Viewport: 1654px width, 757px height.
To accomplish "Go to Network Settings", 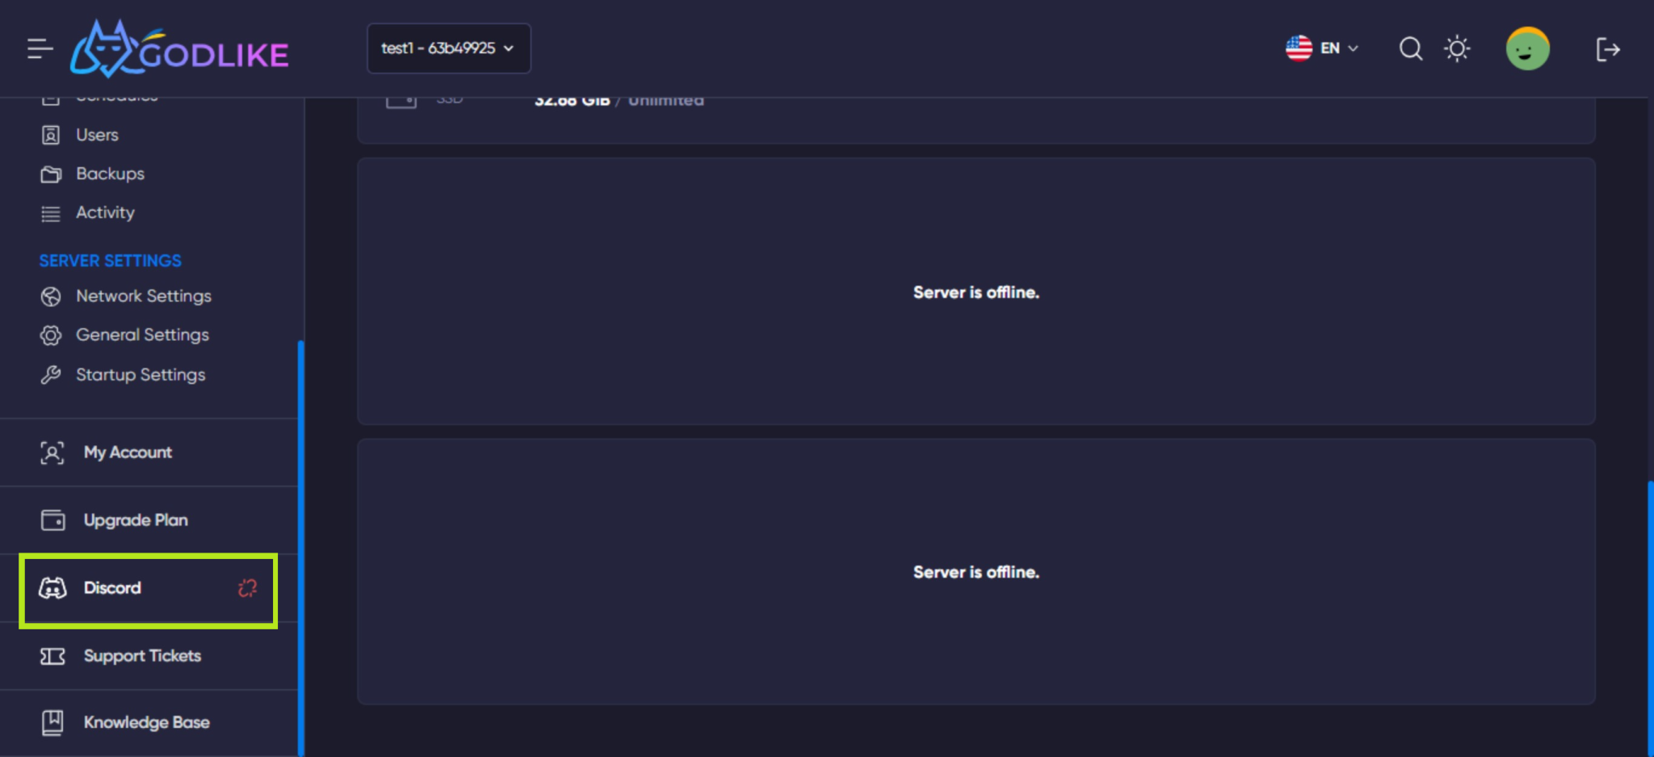I will [144, 296].
